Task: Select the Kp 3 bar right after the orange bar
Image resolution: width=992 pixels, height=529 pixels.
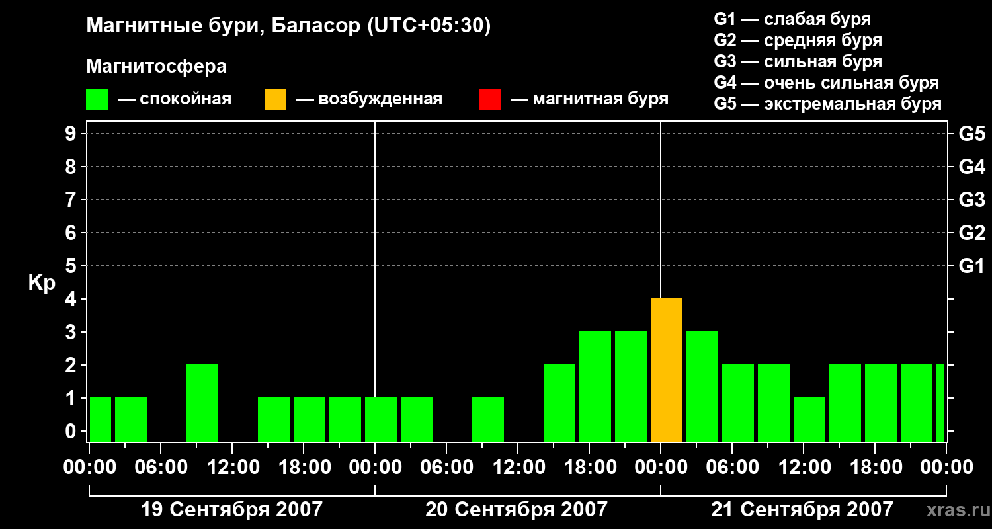Action: click(x=702, y=387)
